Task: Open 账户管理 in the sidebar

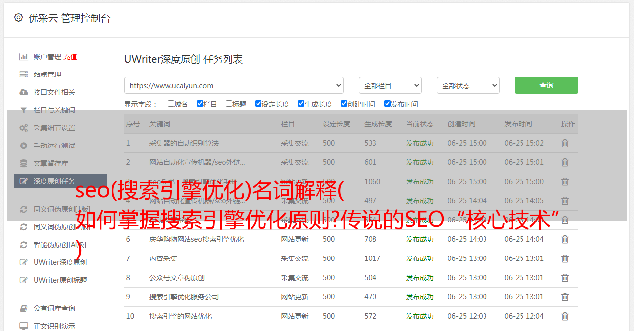Action: pos(47,57)
